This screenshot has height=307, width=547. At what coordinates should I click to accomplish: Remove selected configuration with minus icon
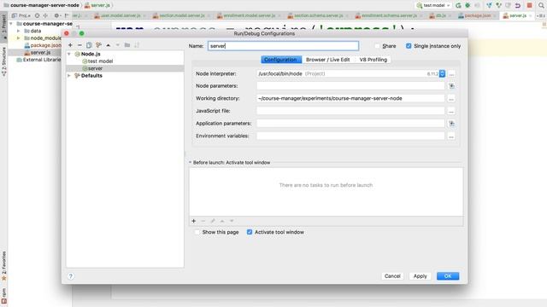coord(79,45)
